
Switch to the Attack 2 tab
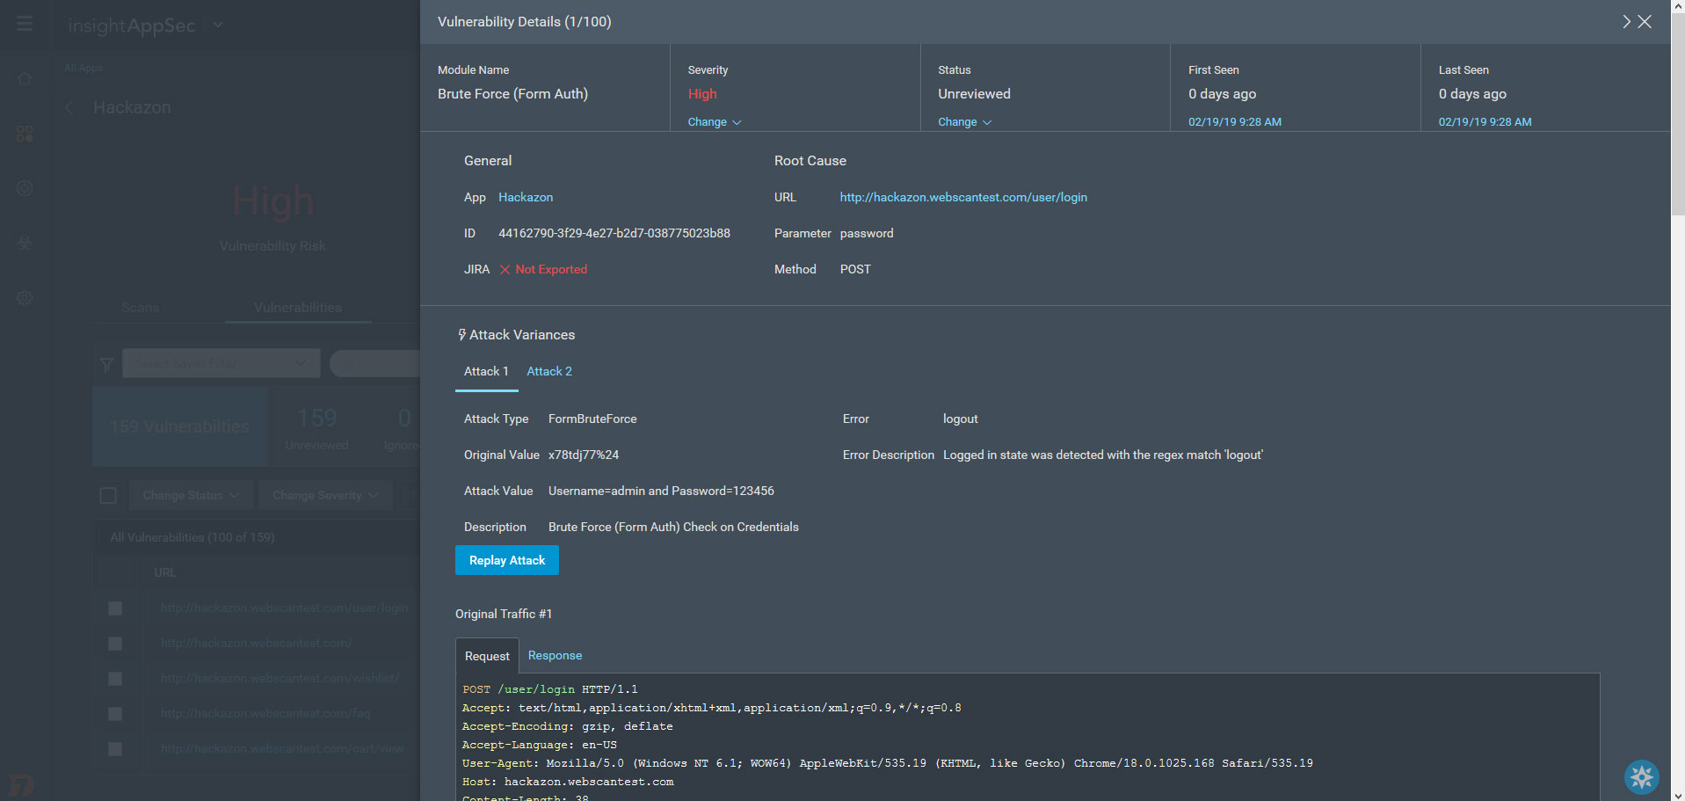549,372
